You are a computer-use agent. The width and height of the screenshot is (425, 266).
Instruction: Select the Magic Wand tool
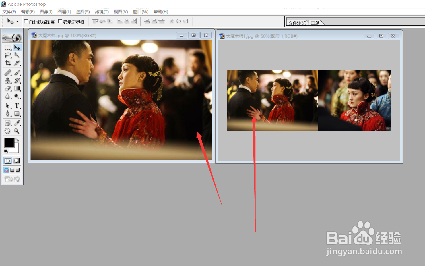click(x=17, y=55)
